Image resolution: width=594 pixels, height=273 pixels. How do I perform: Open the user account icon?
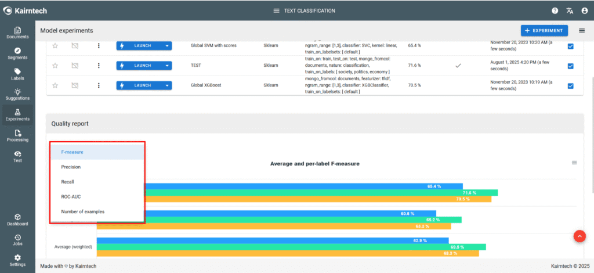[x=584, y=10]
